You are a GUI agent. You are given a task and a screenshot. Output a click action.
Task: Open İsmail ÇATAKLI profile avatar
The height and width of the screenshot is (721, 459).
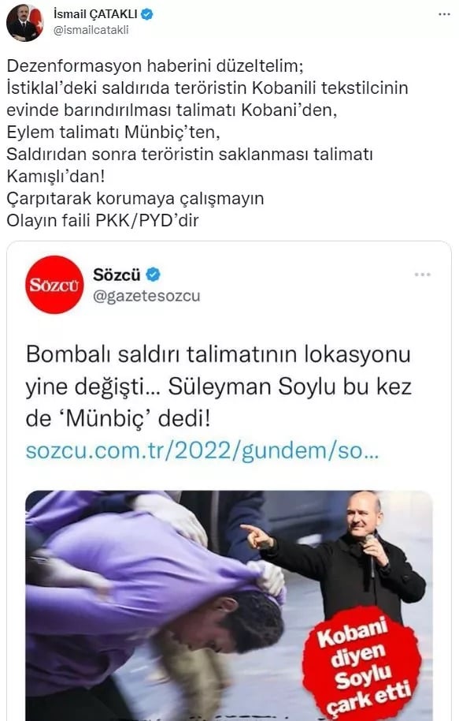(x=24, y=23)
